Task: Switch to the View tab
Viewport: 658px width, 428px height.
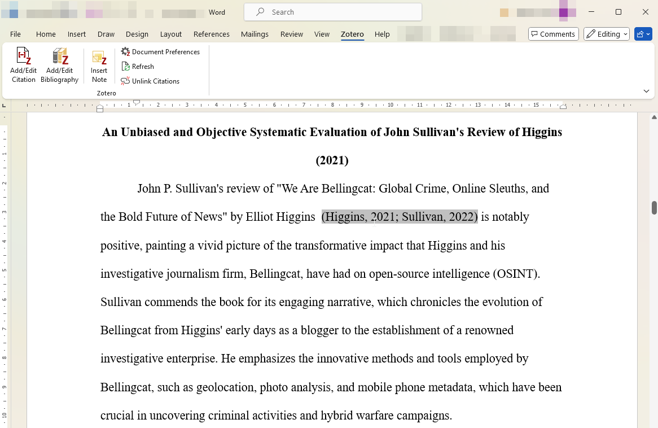Action: (322, 34)
